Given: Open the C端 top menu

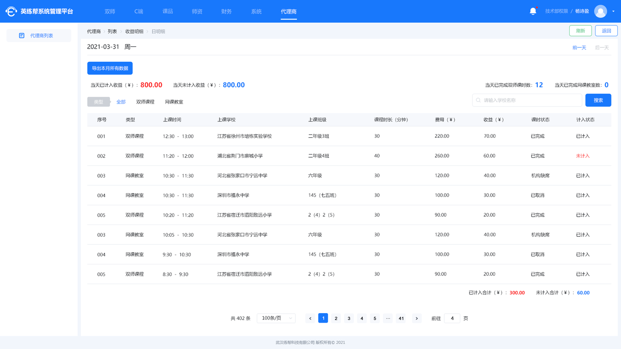Looking at the screenshot, I should click(139, 11).
